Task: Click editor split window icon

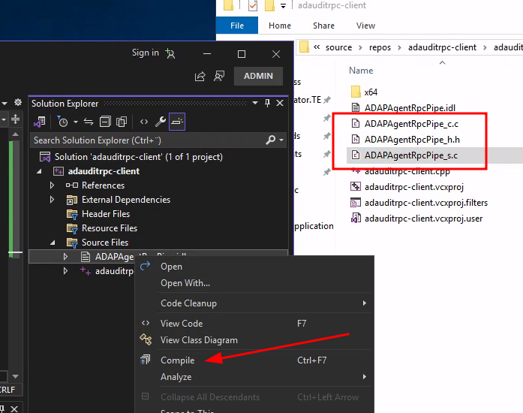Action: pos(15,119)
